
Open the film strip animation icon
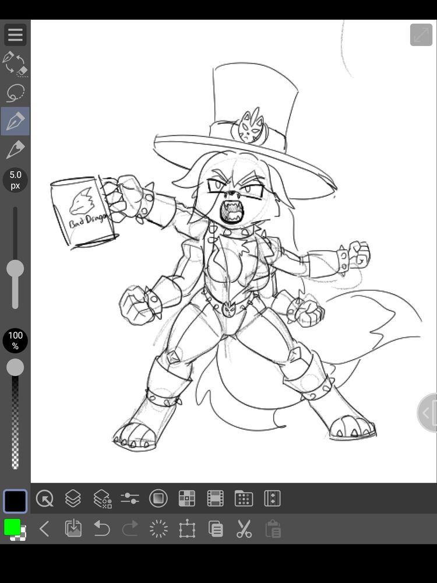click(215, 498)
